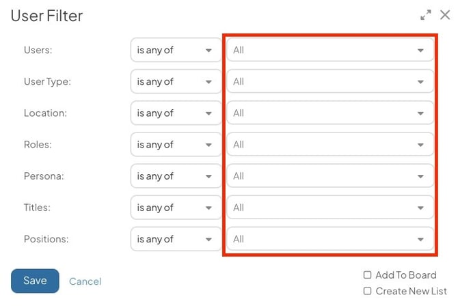458x308 pixels.
Task: Open the Location operator dropdown
Action: (176, 113)
